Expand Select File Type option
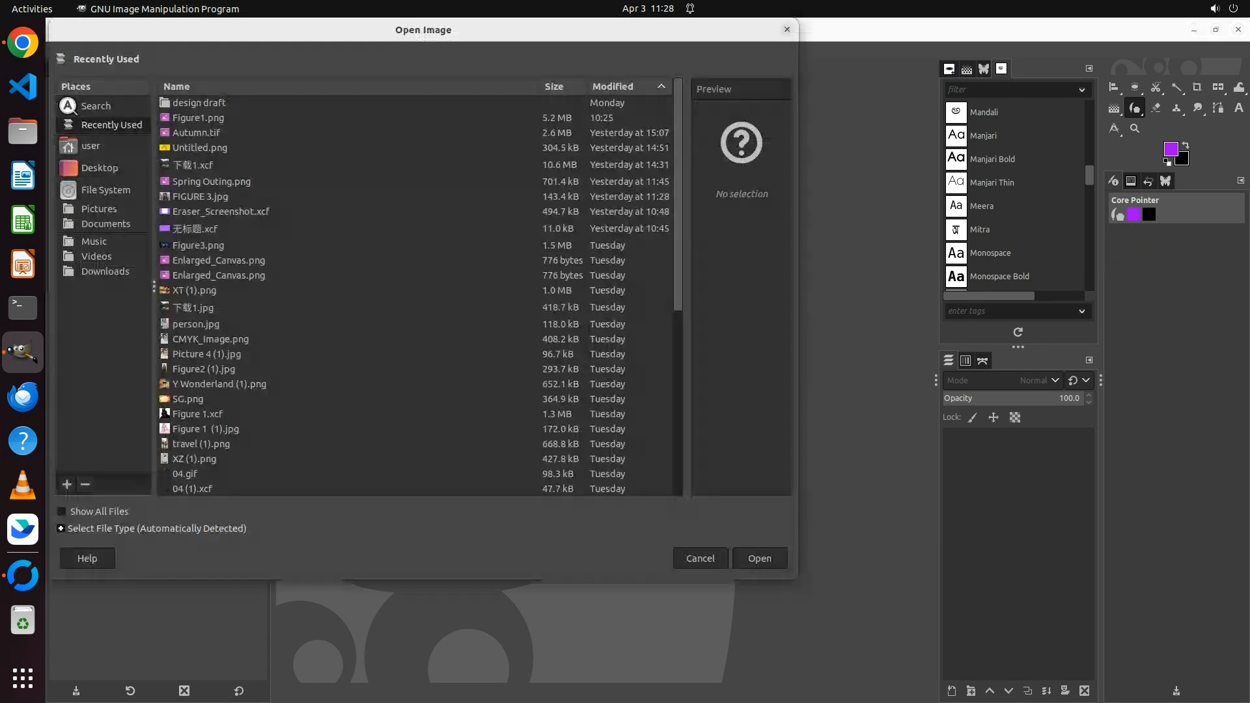This screenshot has height=703, width=1250. (x=61, y=529)
